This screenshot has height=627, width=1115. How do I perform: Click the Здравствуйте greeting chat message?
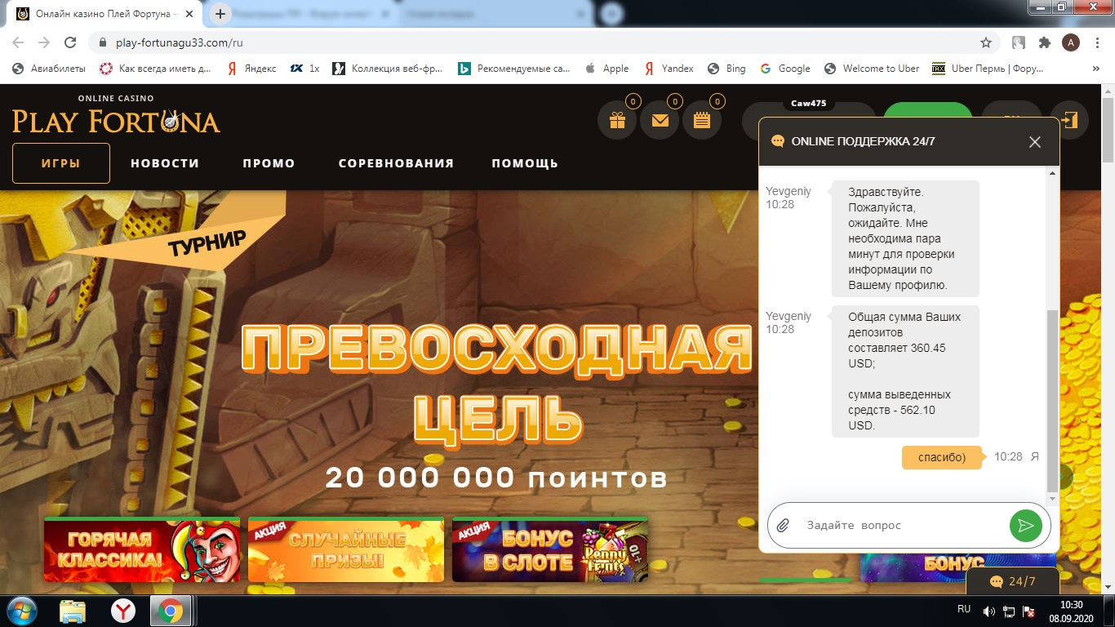[905, 238]
